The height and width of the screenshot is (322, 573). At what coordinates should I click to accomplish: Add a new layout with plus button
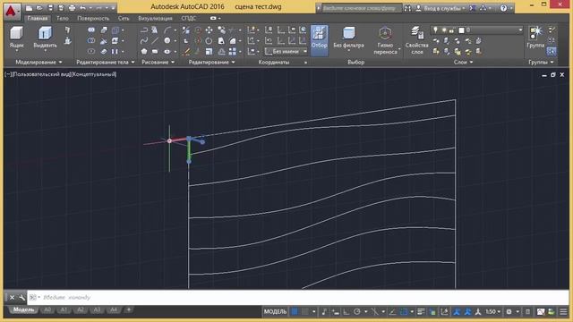[129, 310]
